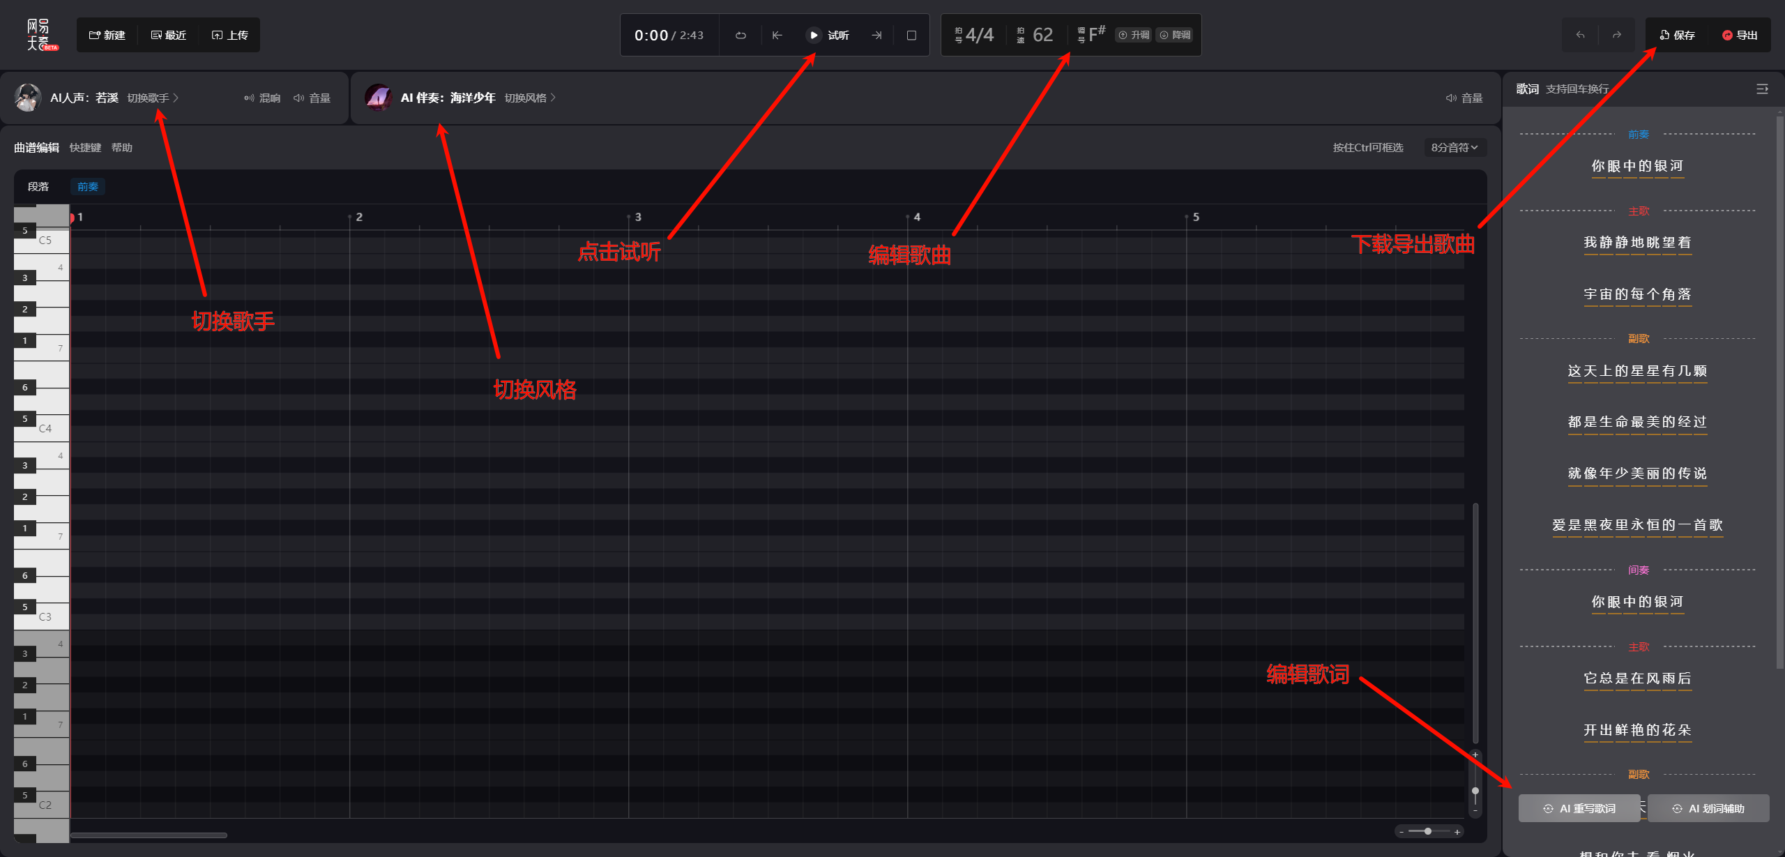This screenshot has height=857, width=1785.
Task: Click the AI 重写歌词 button
Action: point(1579,809)
